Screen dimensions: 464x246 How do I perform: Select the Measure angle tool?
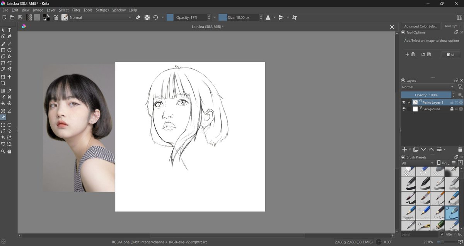(10, 111)
